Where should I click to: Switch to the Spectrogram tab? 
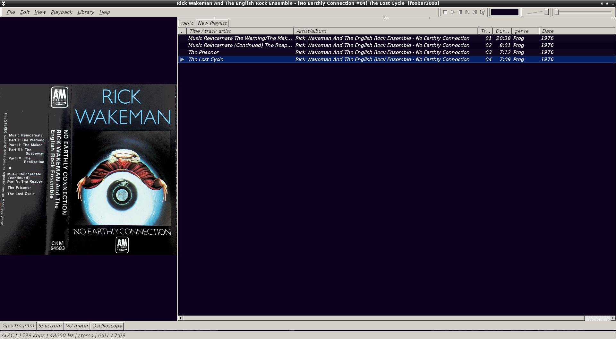pos(18,326)
